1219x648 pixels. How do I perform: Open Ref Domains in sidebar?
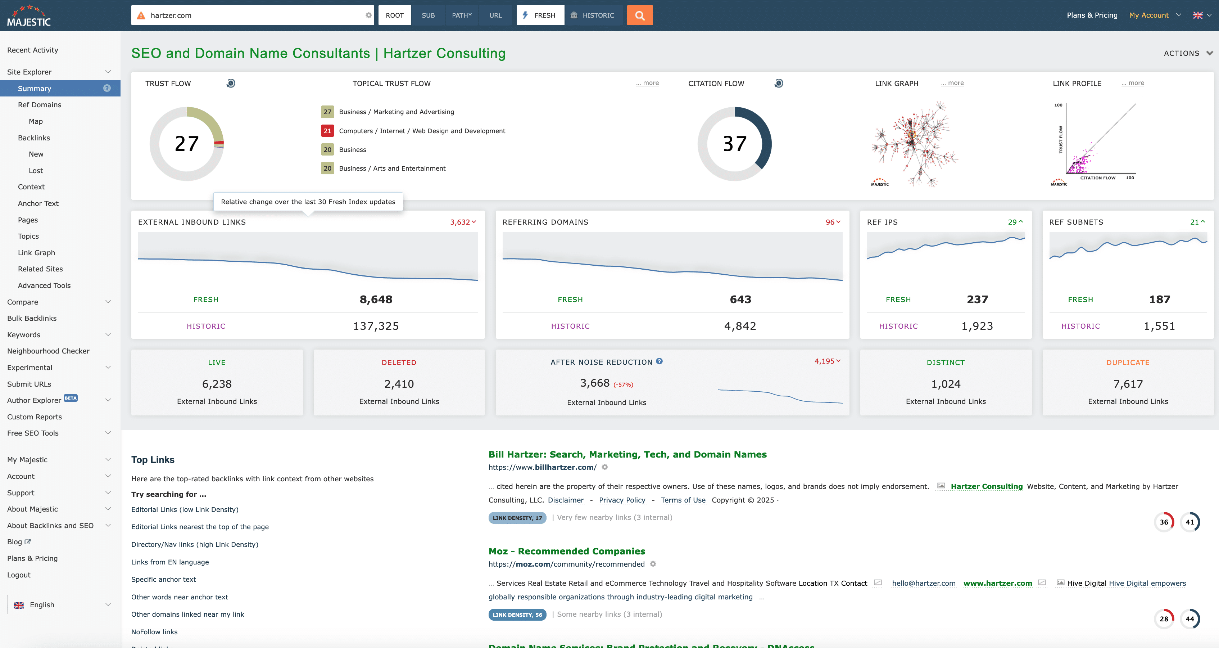(x=39, y=105)
